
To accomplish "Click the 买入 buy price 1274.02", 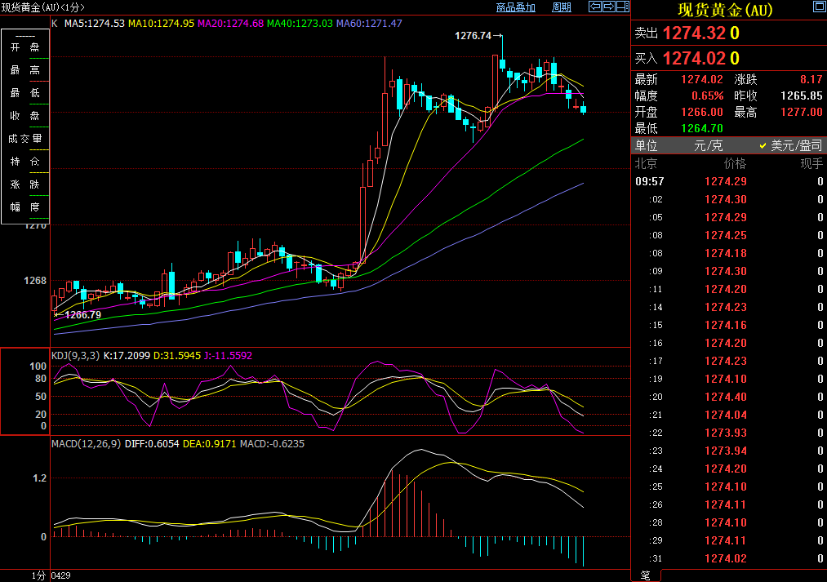I will [693, 58].
